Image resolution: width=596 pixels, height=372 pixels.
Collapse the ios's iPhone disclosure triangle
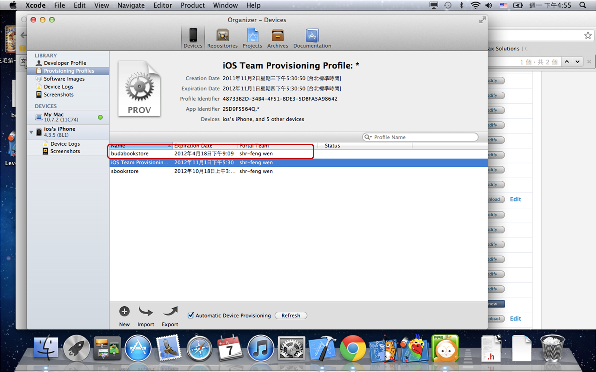pos(31,132)
